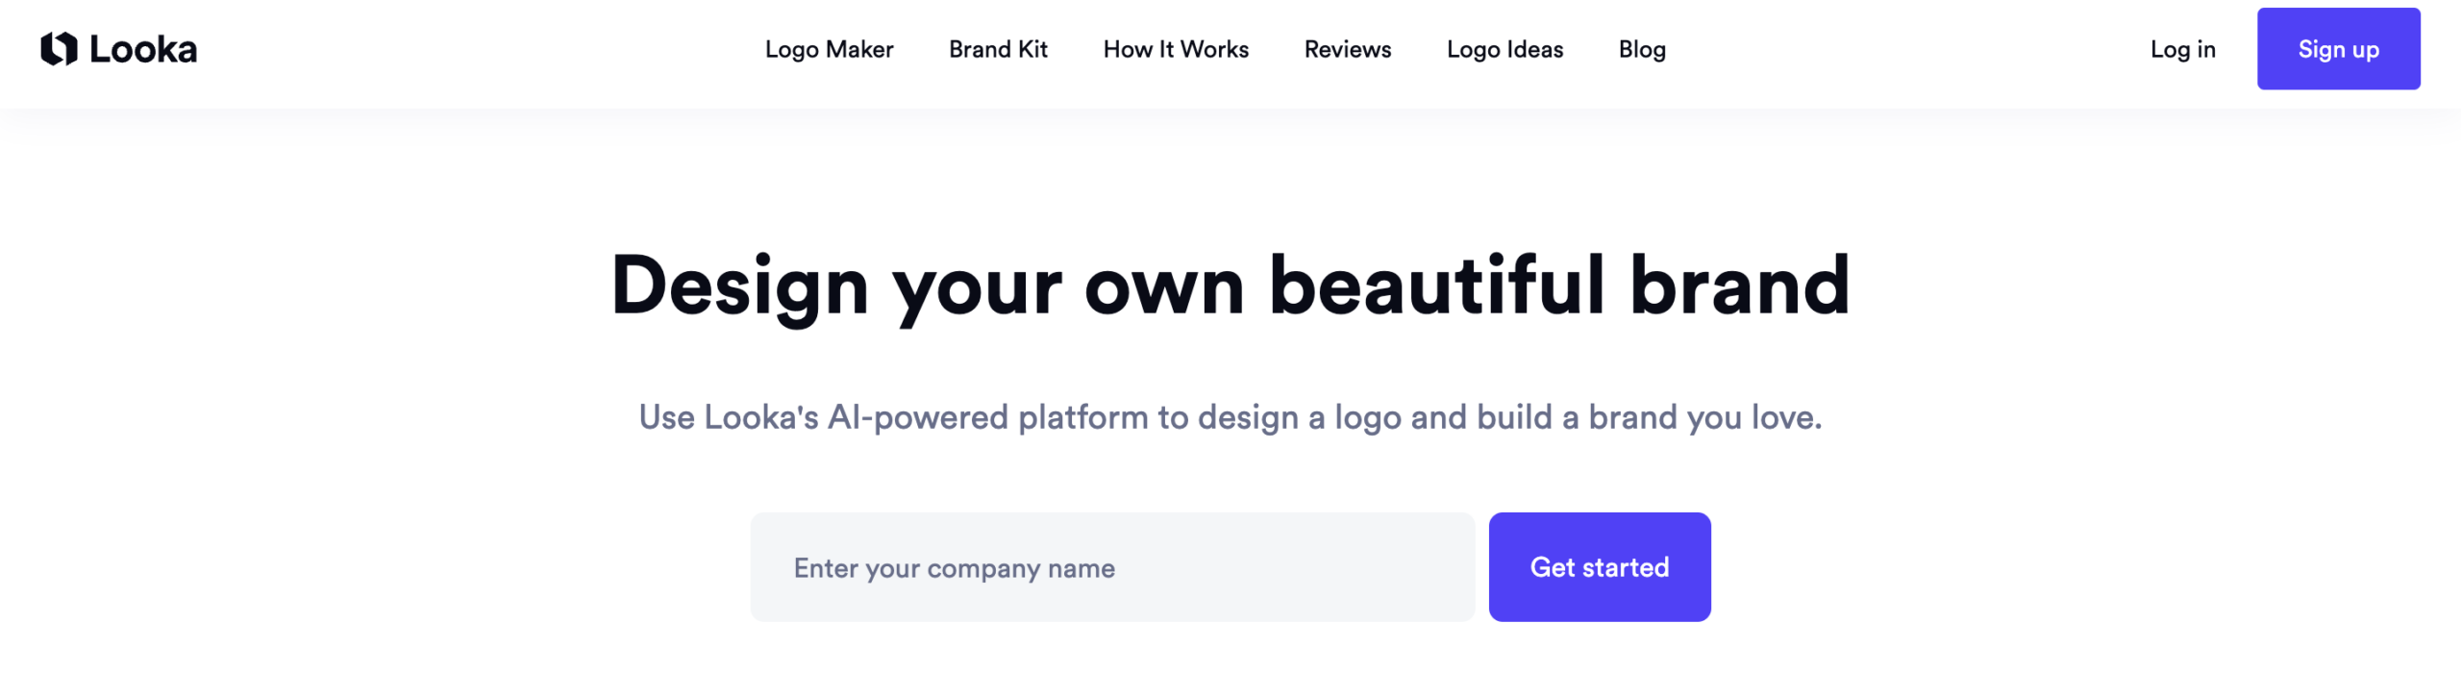Click the Log in link

click(x=2182, y=49)
